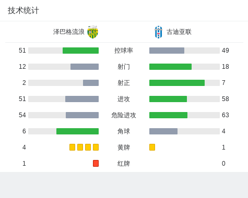
Task: Open the 泽巴格流浪 team name link
Action: pyautogui.click(x=69, y=32)
